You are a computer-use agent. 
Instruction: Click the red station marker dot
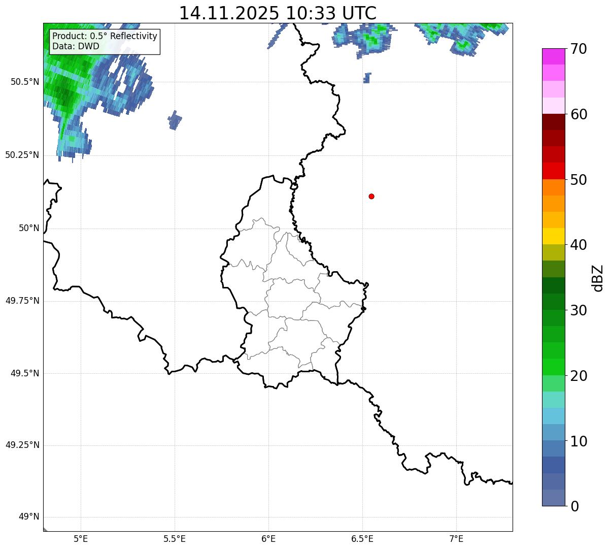(x=371, y=196)
